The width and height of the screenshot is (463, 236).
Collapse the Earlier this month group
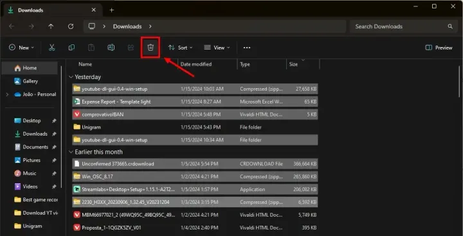pos(71,152)
